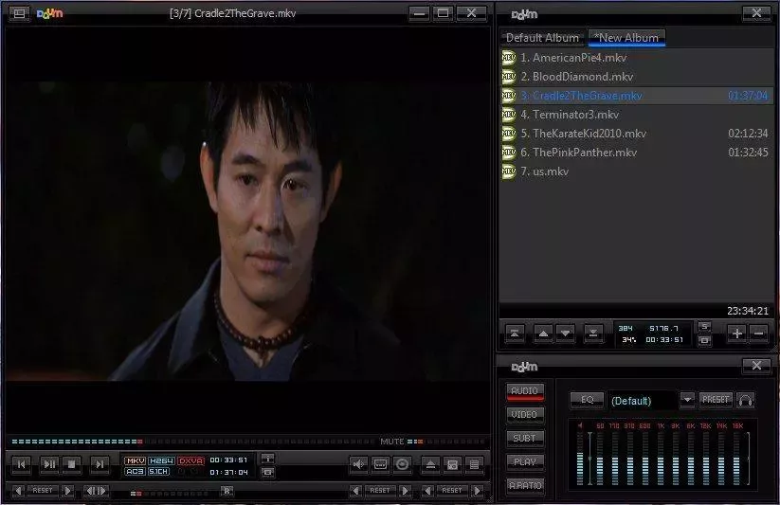780x505 pixels.
Task: Open the equalizer preset dropdown arrow
Action: (x=687, y=400)
